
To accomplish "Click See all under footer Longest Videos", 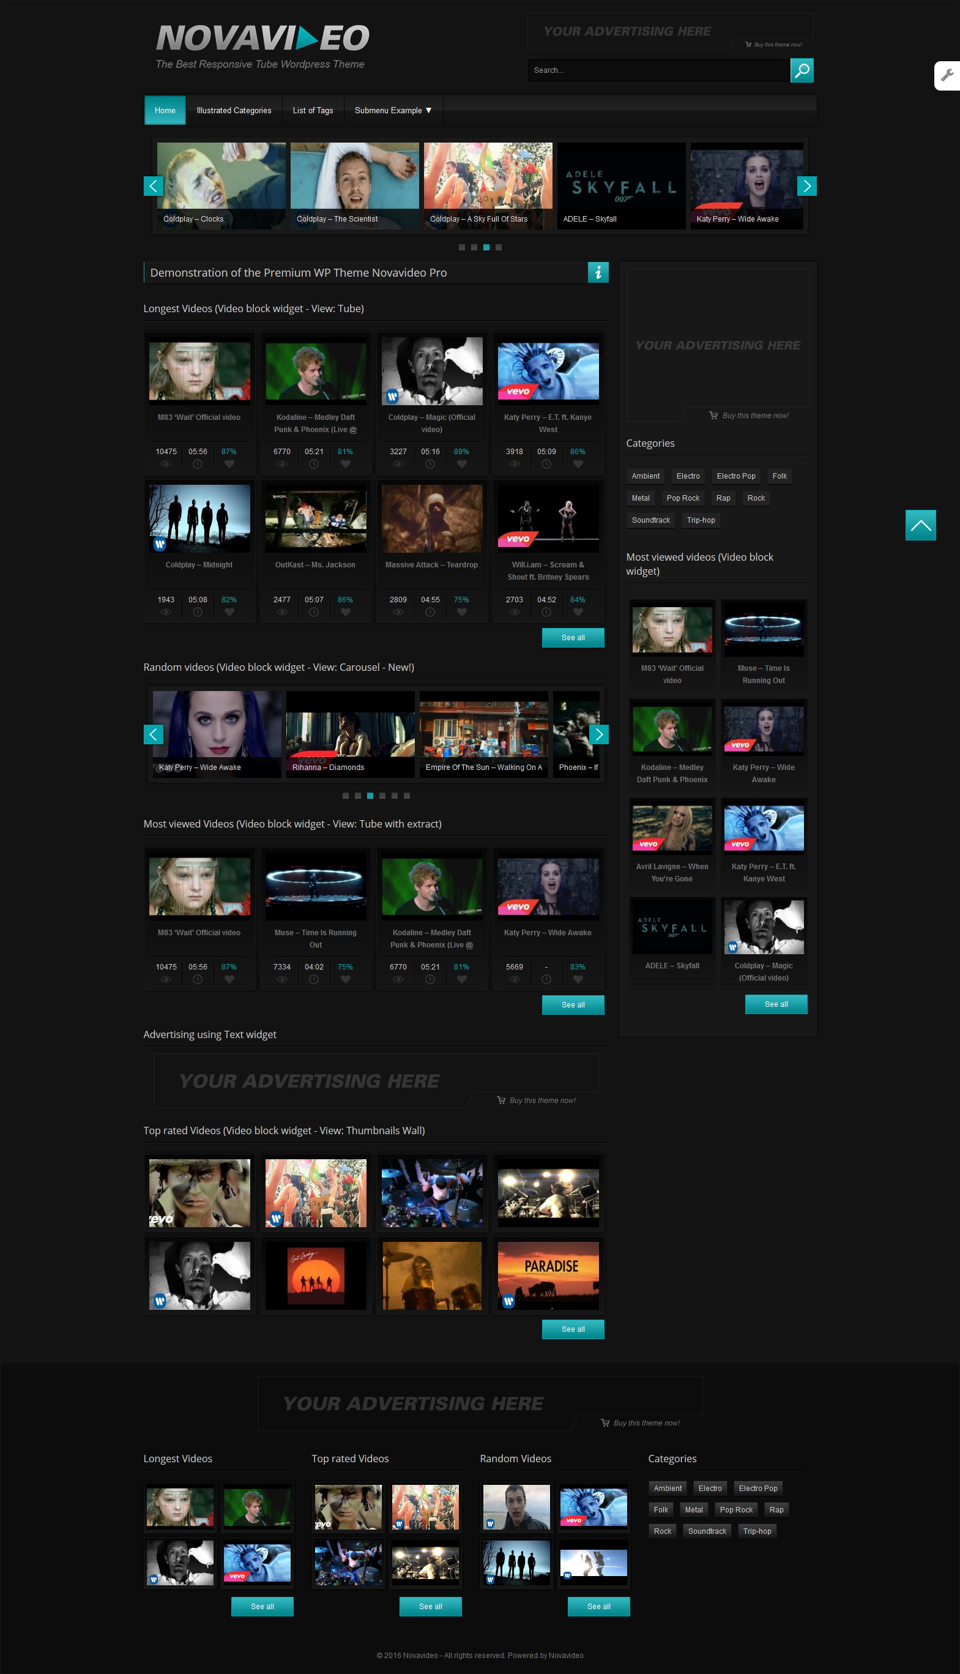I will tap(262, 1607).
